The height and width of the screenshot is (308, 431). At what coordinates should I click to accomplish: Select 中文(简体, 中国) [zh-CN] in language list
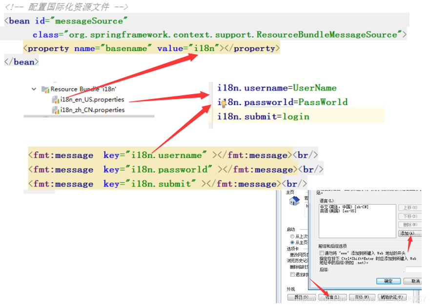[x=344, y=207]
